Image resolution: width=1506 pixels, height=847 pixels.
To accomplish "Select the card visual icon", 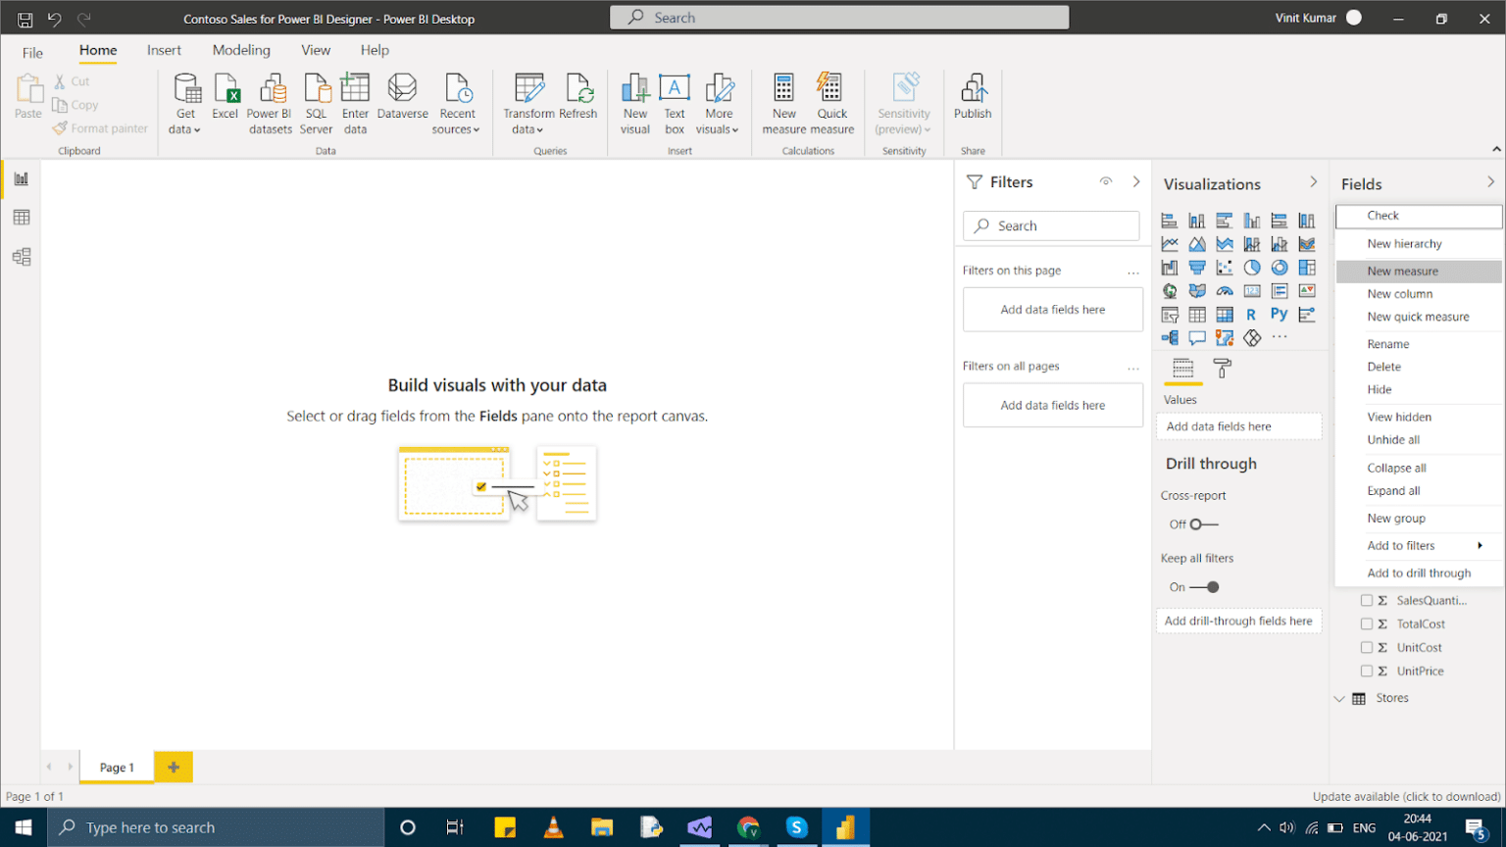I will [x=1251, y=290].
